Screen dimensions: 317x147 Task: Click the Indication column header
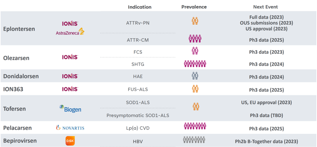pos(140,7)
